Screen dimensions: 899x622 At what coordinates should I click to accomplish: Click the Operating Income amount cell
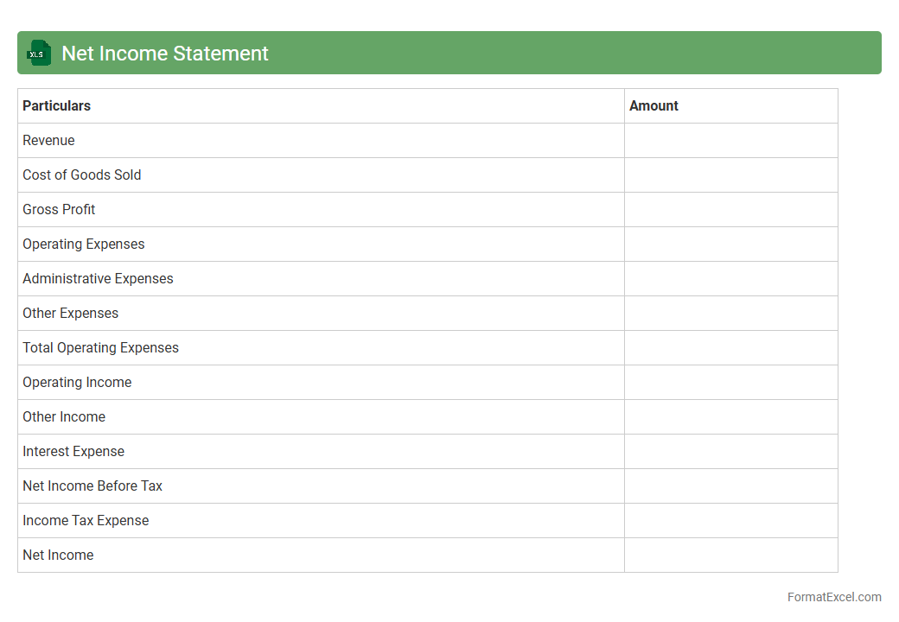[x=730, y=382]
